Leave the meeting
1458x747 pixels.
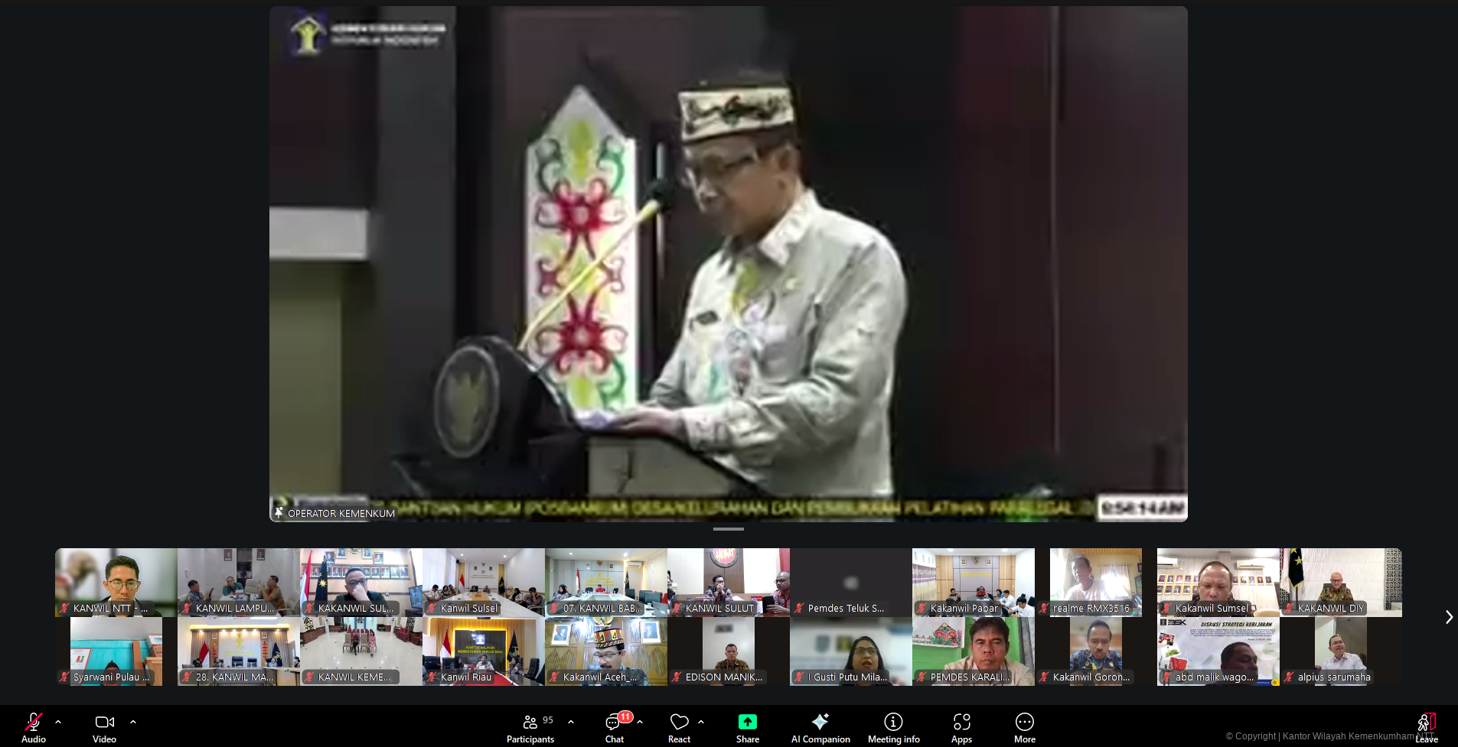point(1426,726)
